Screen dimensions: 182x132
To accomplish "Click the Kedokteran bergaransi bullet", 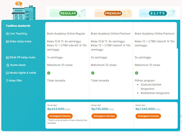I will coord(155,93).
